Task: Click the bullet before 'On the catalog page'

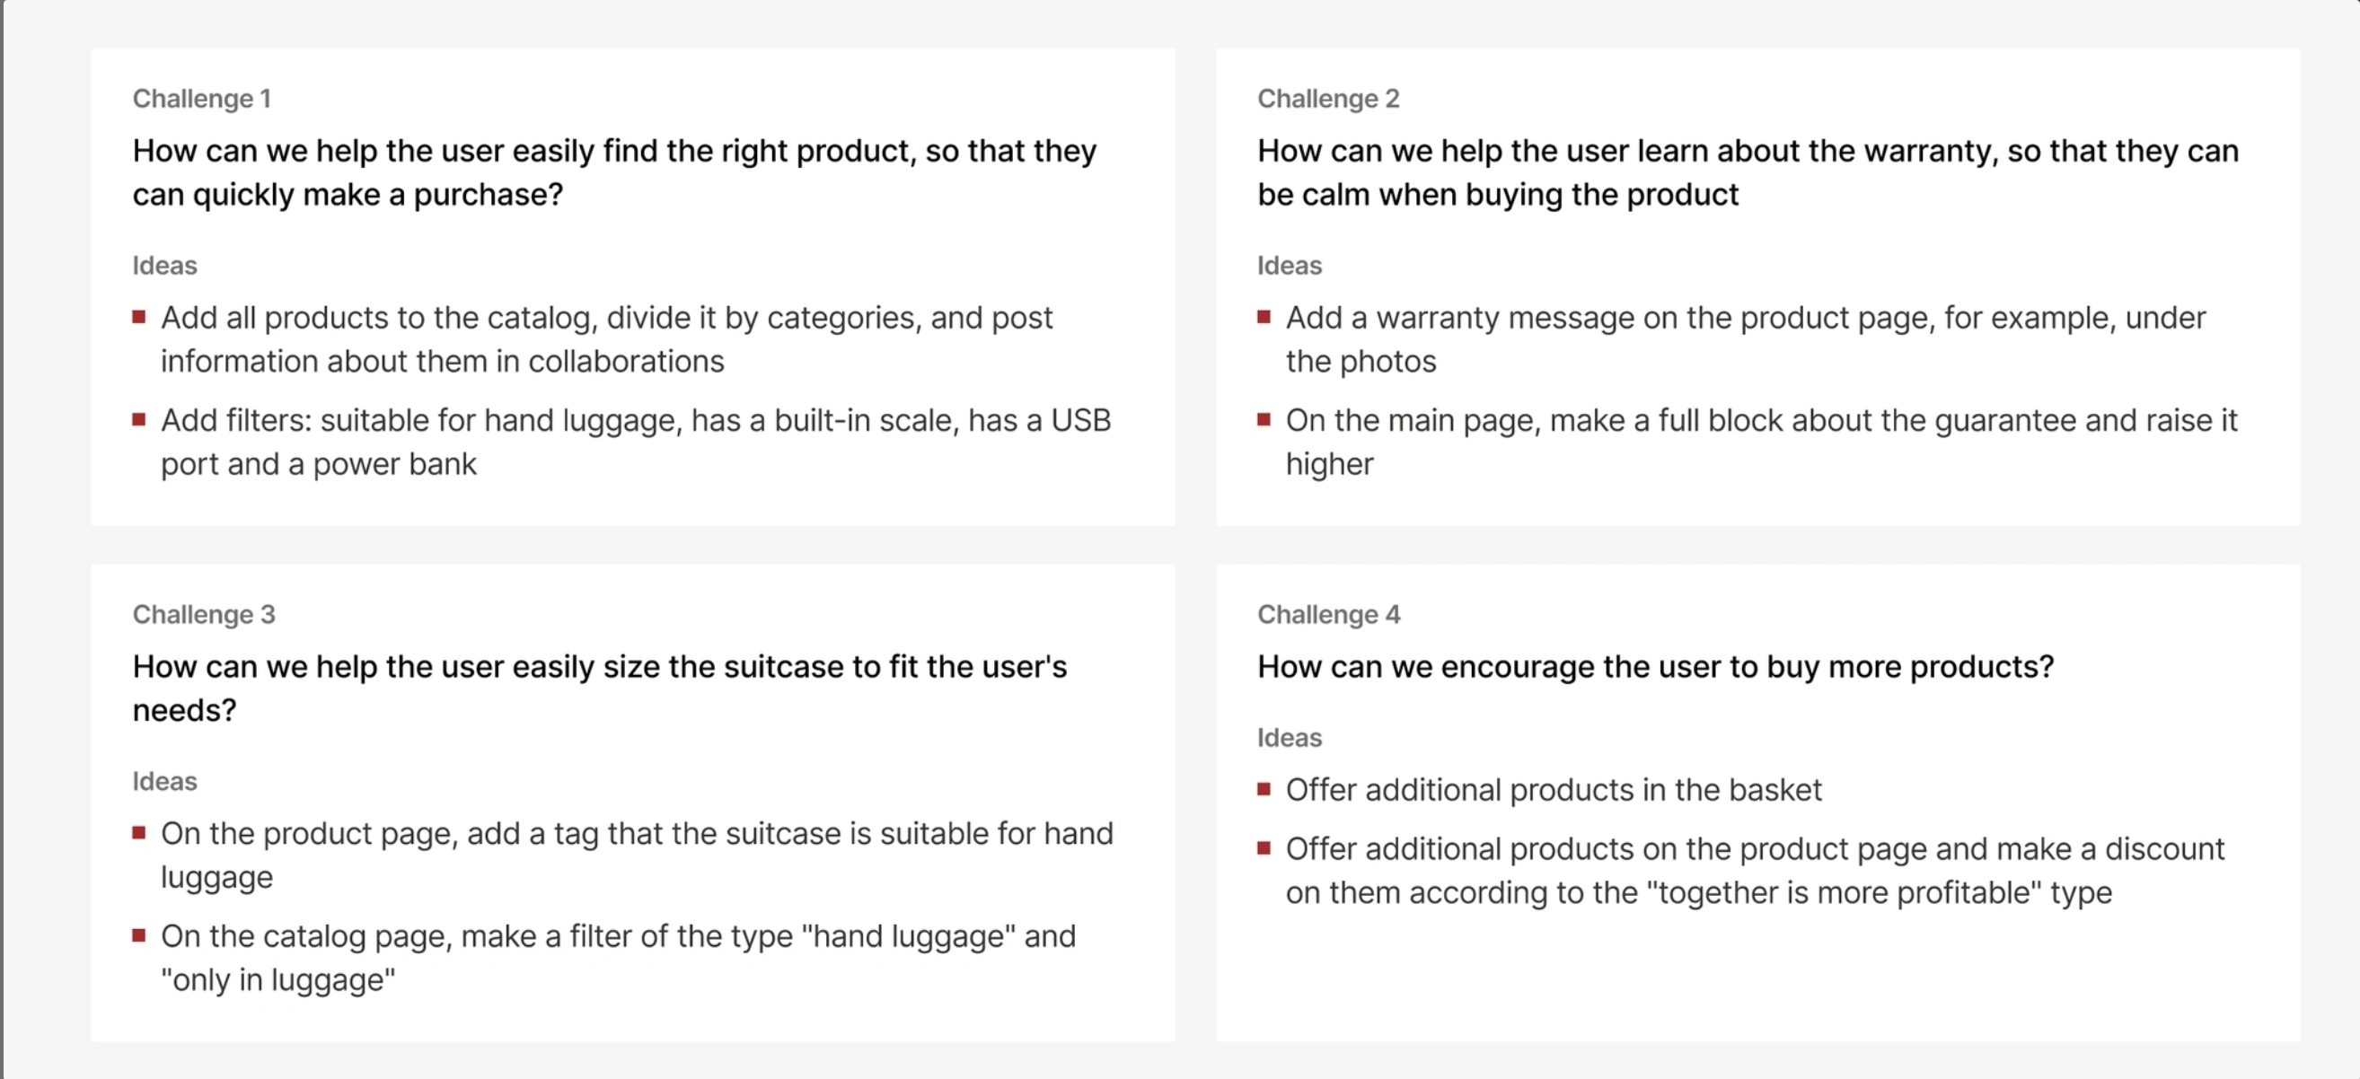Action: (x=139, y=935)
